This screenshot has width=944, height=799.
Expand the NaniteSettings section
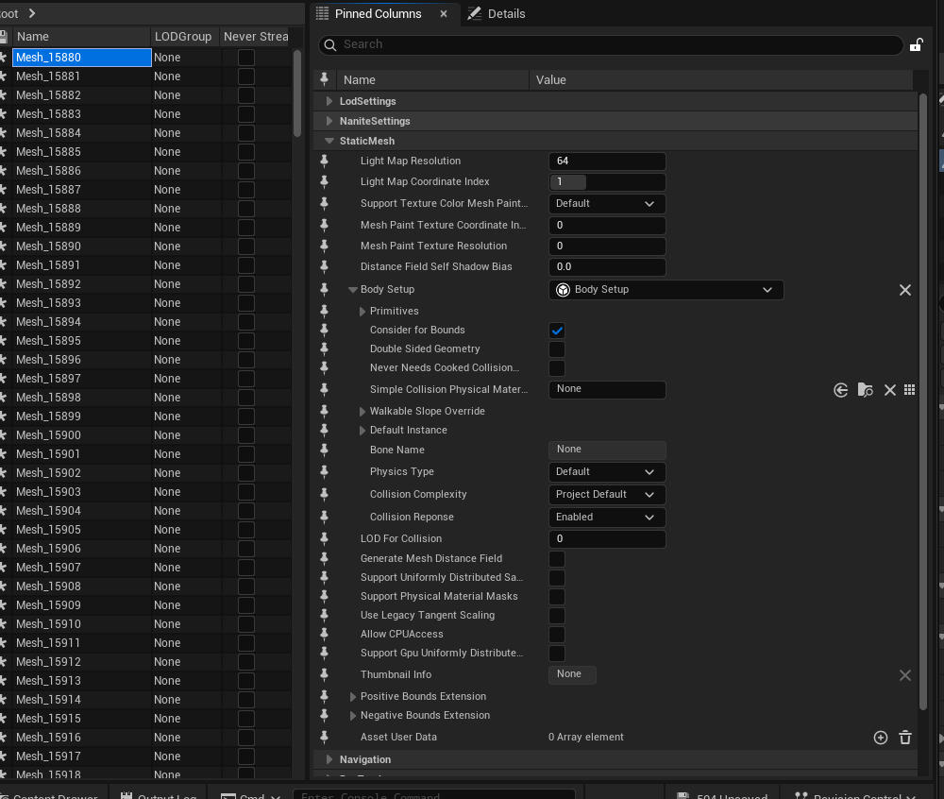pos(329,121)
